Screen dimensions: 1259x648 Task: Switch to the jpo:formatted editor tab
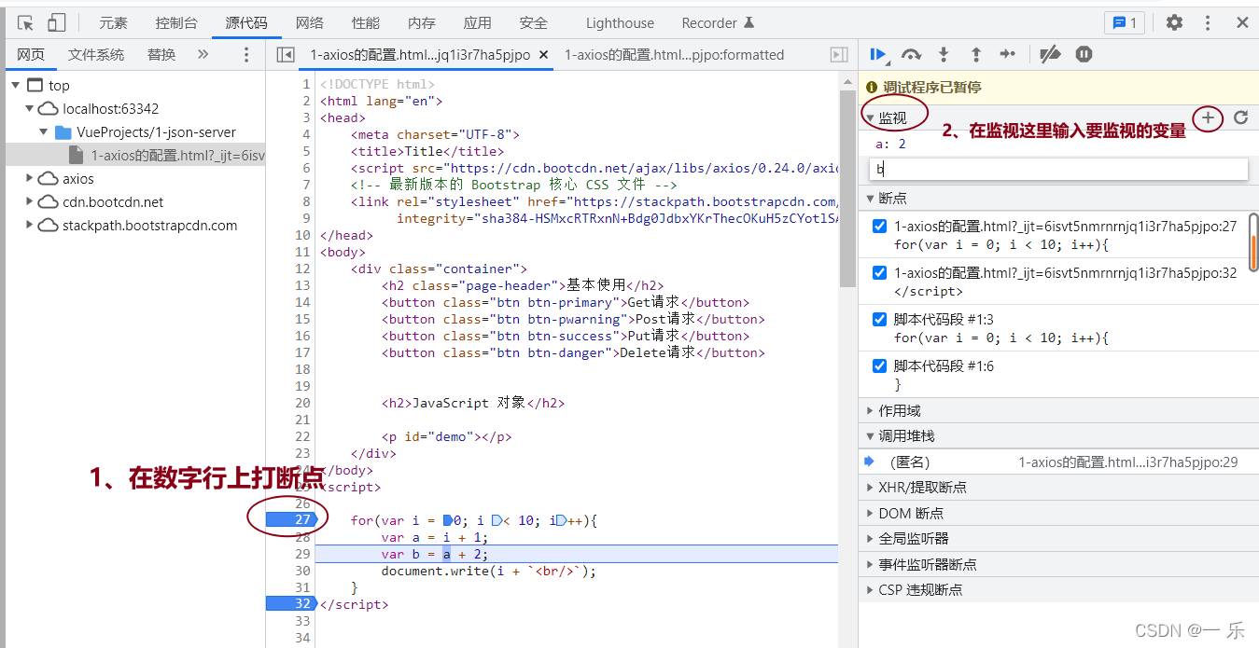click(x=674, y=55)
